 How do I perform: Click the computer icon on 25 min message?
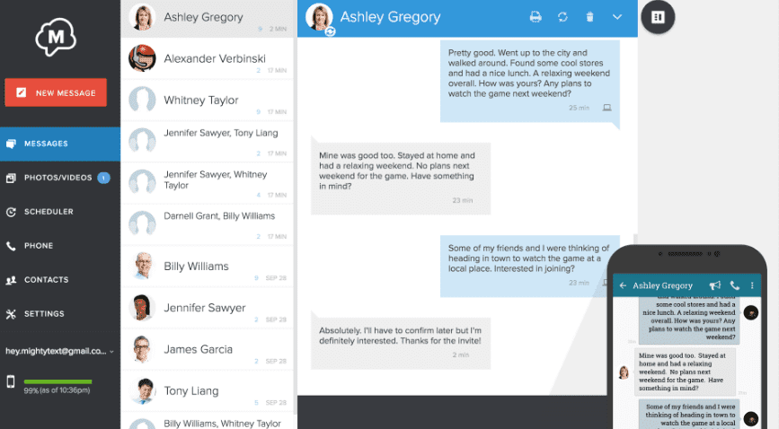pyautogui.click(x=607, y=108)
